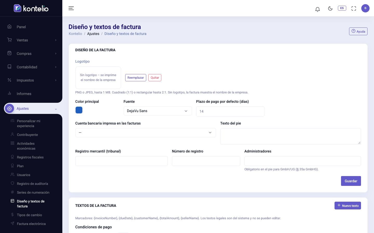Image resolution: width=374 pixels, height=233 pixels.
Task: Enter fullscreen mode icon
Action: pos(354,9)
